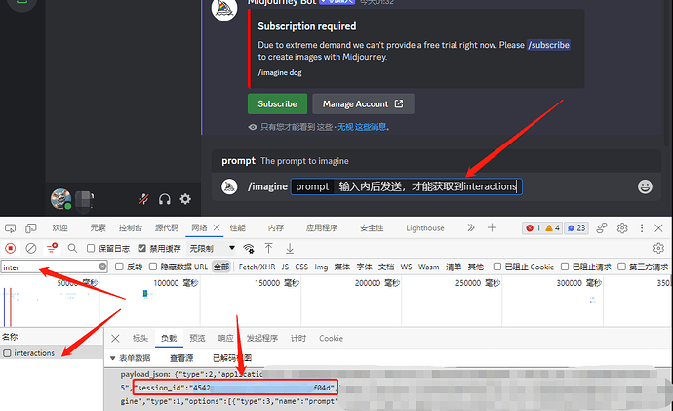Viewport: 673px width, 411px height.
Task: Open the 应用程序 DevTools tab
Action: pos(322,228)
